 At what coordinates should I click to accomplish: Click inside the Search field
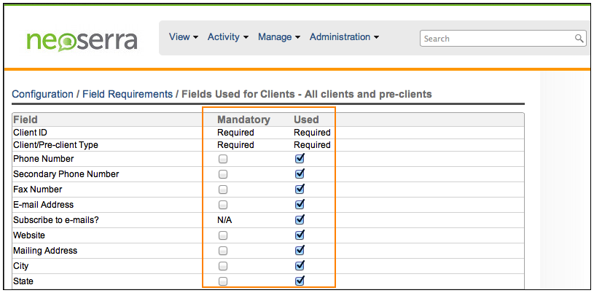coord(496,39)
